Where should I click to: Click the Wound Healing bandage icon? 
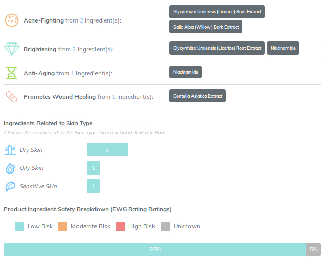coord(11,96)
